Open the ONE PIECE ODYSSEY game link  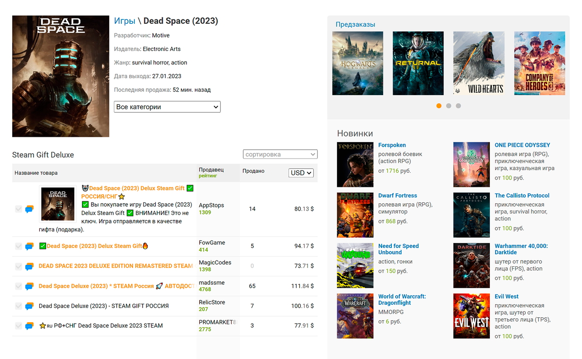(522, 145)
